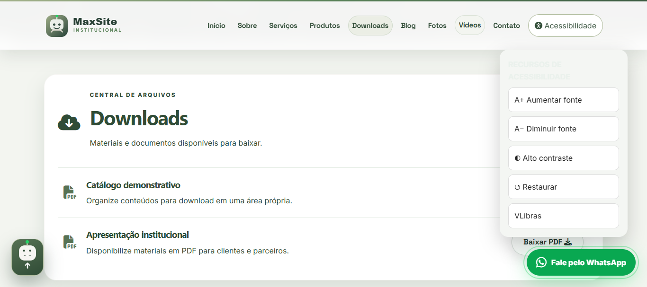647x287 pixels.
Task: Open the Contato page
Action: pos(507,26)
